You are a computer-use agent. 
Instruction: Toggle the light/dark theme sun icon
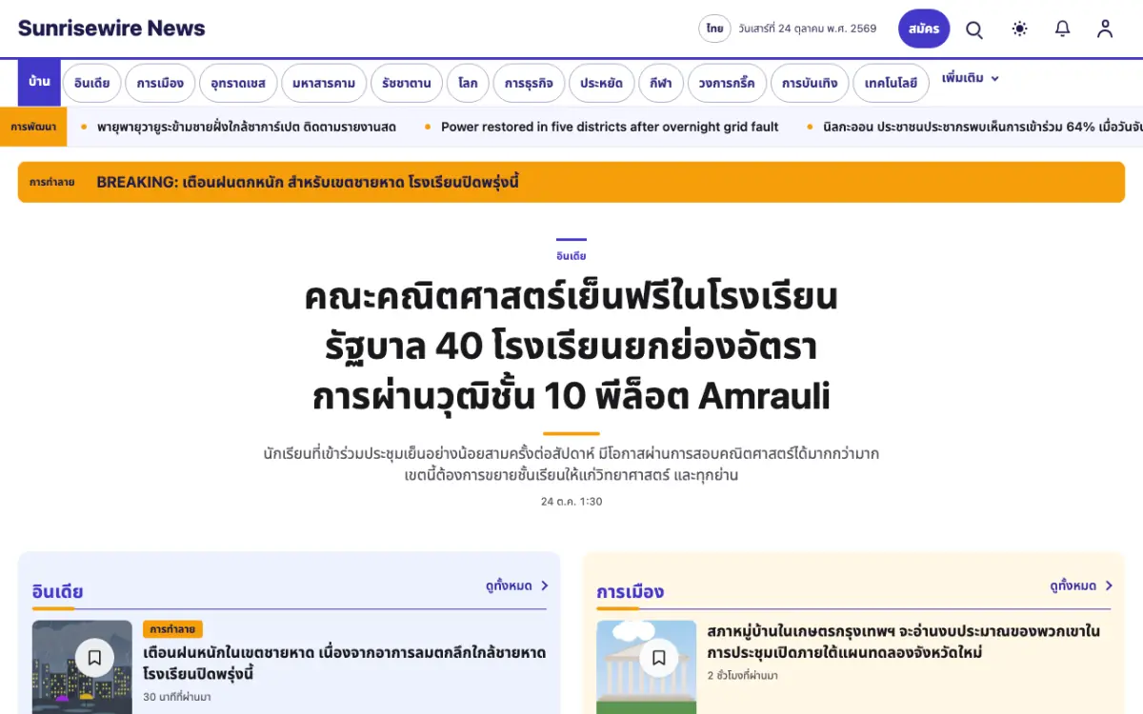[x=1020, y=29]
